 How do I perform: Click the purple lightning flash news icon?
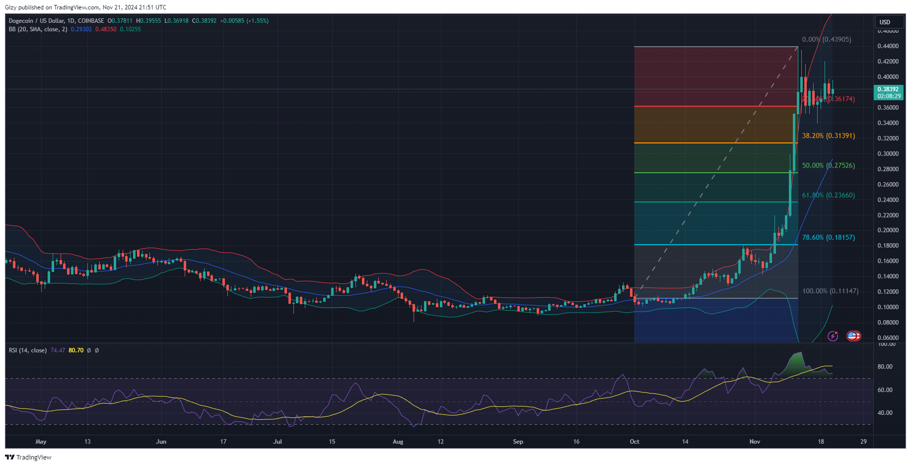(833, 336)
